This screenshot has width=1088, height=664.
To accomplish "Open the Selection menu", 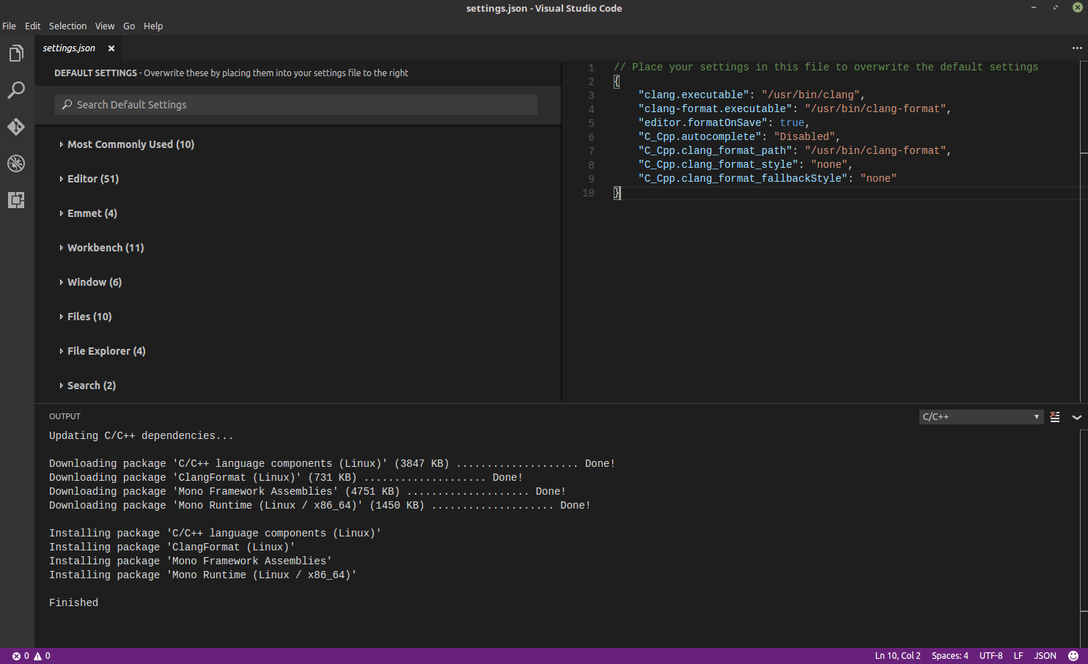I will pos(67,26).
